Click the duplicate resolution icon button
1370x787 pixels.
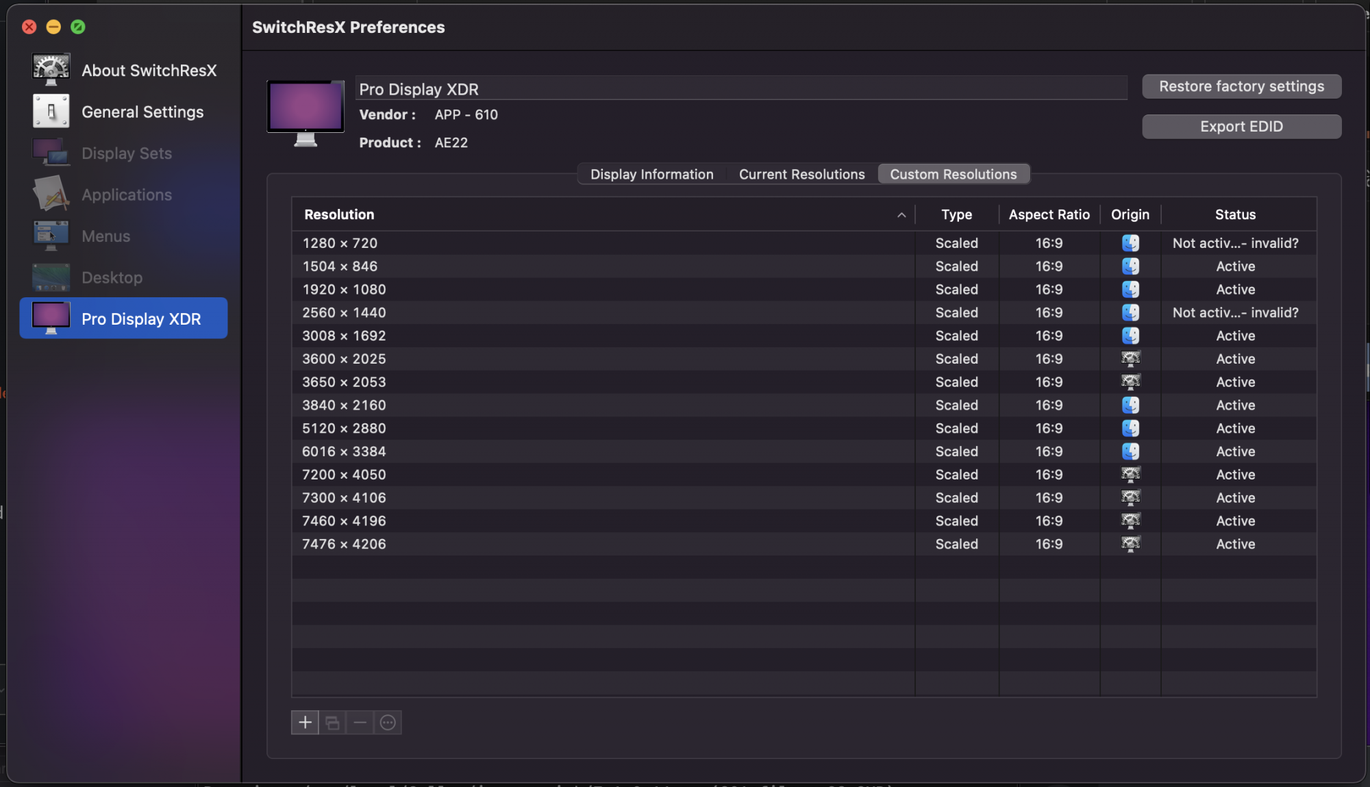pos(332,722)
